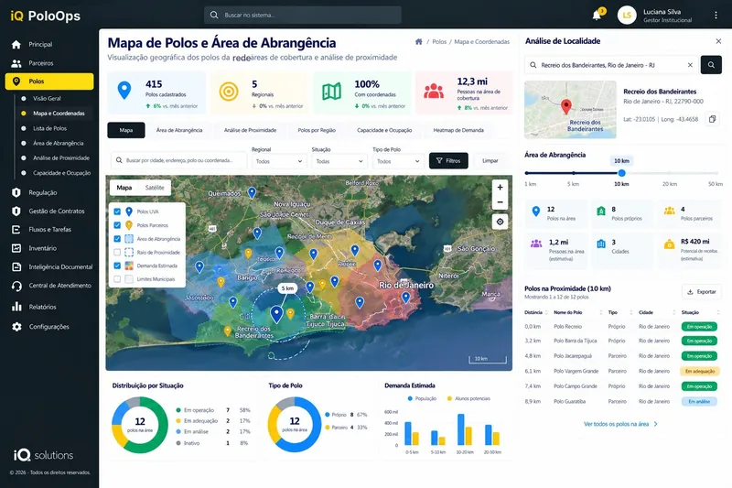This screenshot has width=732, height=488.
Task: Open Lista de Polos submenu item
Action: click(50, 128)
